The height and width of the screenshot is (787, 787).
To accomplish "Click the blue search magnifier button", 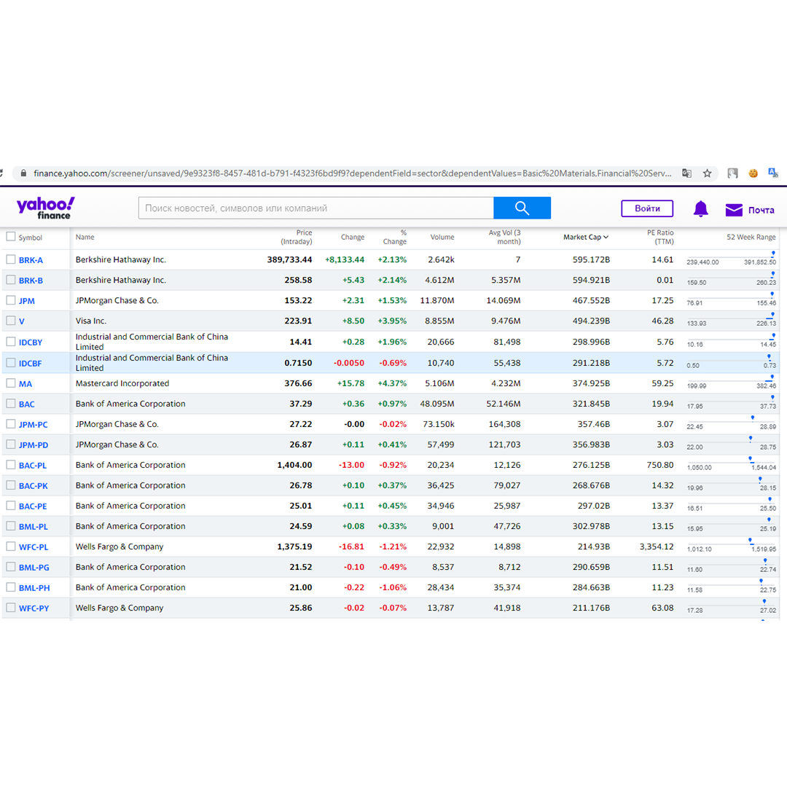I will click(x=522, y=208).
